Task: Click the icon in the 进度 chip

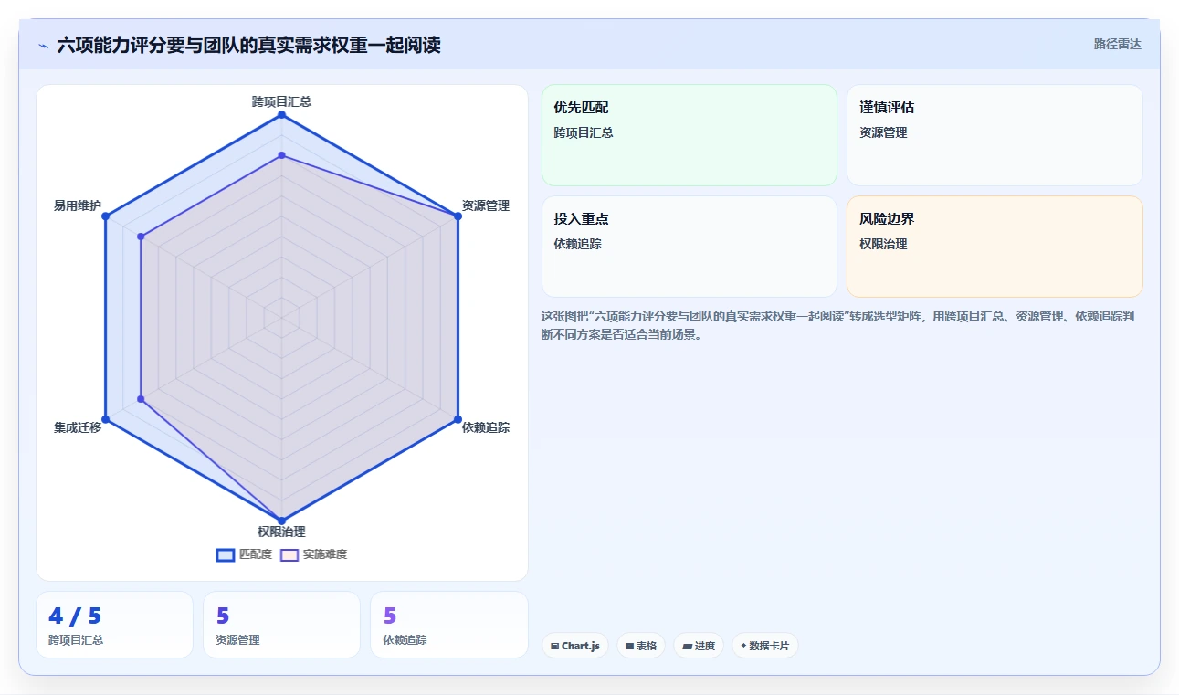Action: coord(687,646)
